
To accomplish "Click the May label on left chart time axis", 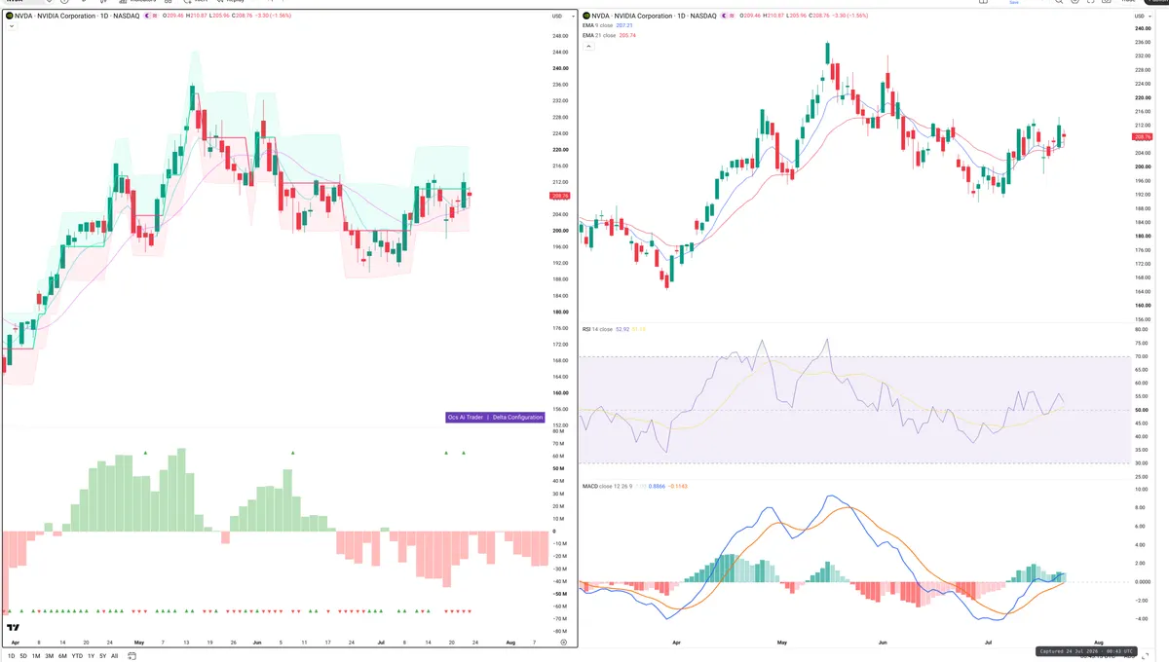I will [x=138, y=643].
